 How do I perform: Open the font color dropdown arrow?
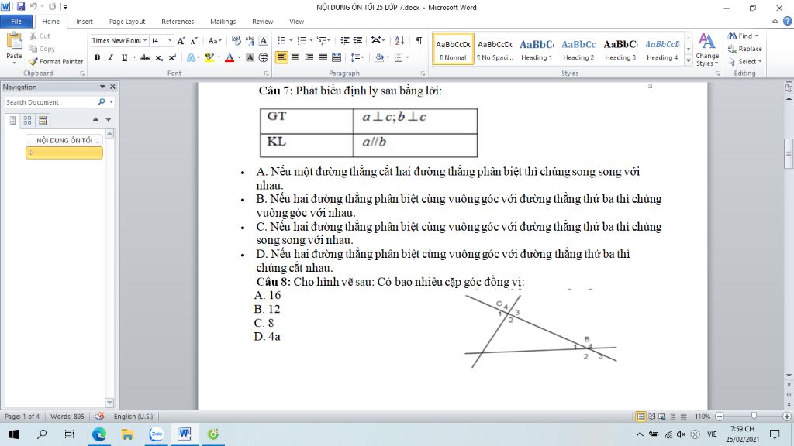[239, 57]
